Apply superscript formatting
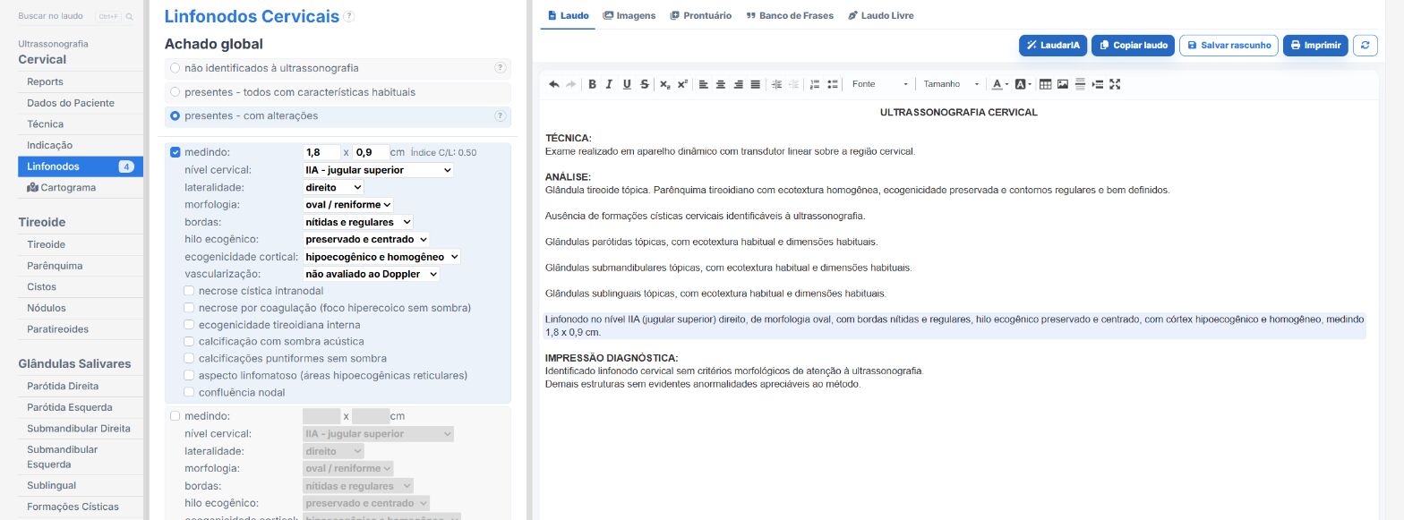The height and width of the screenshot is (520, 1404). click(682, 84)
